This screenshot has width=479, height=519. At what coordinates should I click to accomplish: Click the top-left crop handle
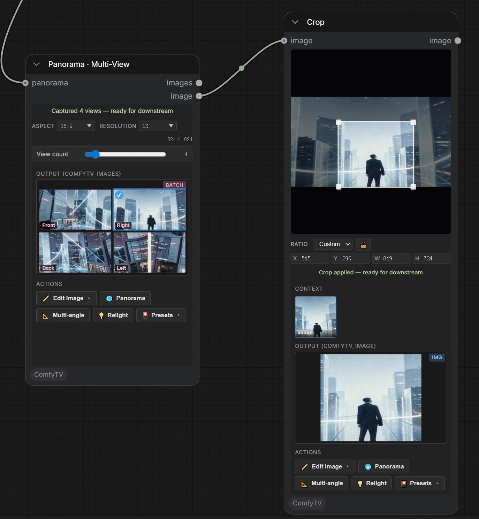(x=339, y=122)
